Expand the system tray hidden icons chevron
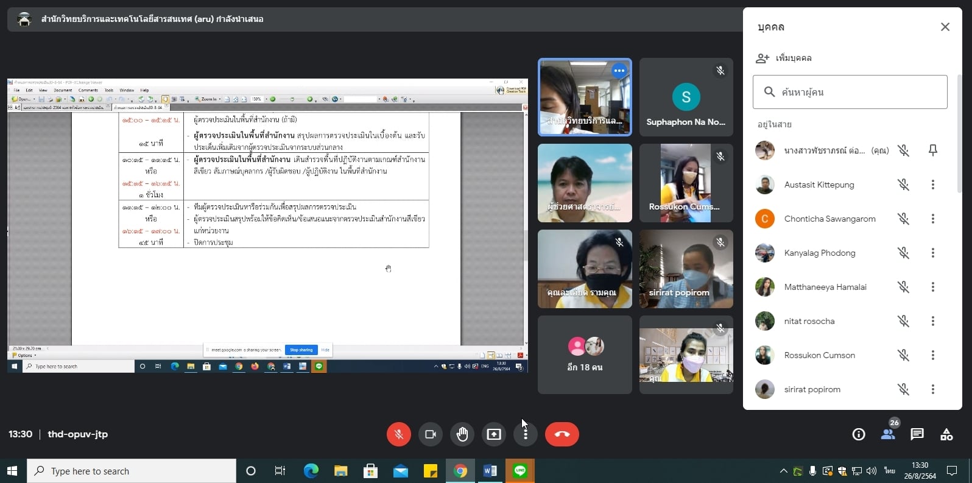Viewport: 972px width, 483px height. click(783, 471)
